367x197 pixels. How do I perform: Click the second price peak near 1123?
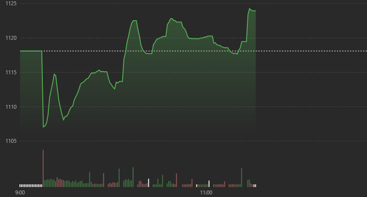171,19
